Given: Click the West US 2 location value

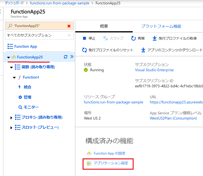Looking at the screenshot, I should pyautogui.click(x=92, y=118).
